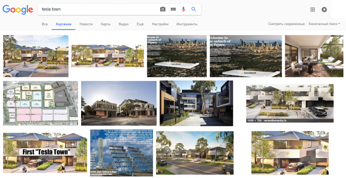Open the on-screen keyboard icon
The height and width of the screenshot is (178, 346).
pos(173,9)
